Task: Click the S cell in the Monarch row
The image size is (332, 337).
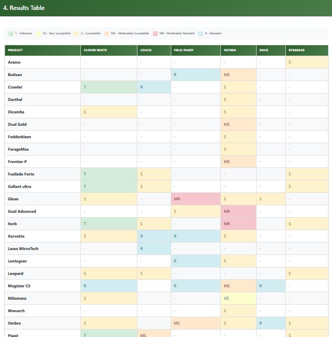Action: 238,311
